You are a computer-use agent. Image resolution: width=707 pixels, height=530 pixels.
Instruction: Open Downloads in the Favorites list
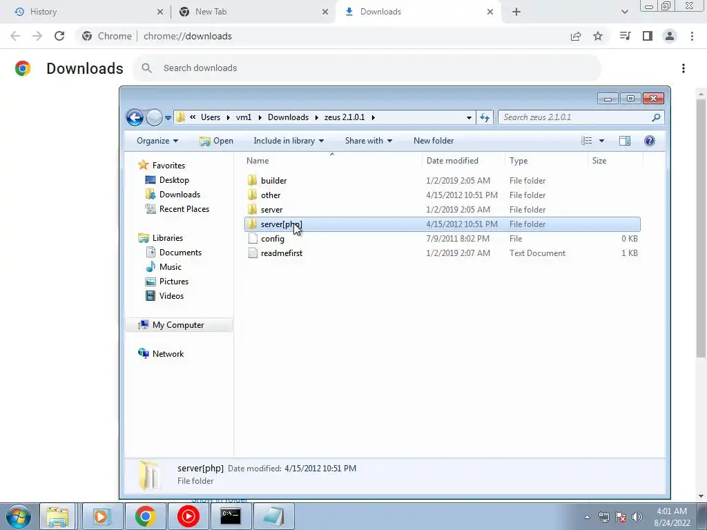(x=180, y=194)
